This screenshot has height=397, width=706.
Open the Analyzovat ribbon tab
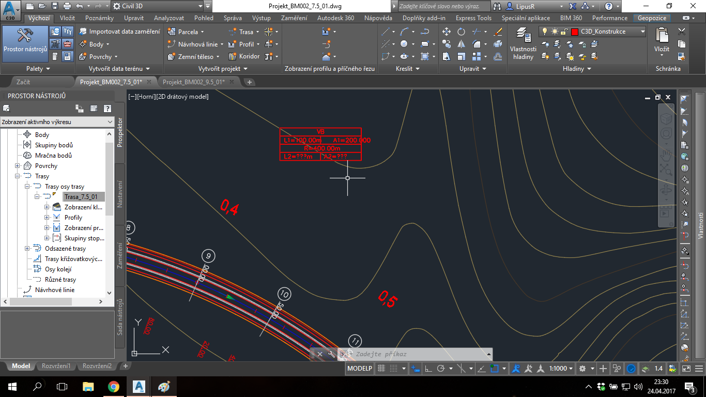pyautogui.click(x=170, y=18)
